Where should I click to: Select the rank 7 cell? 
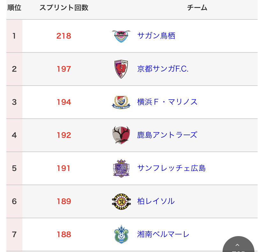14,234
